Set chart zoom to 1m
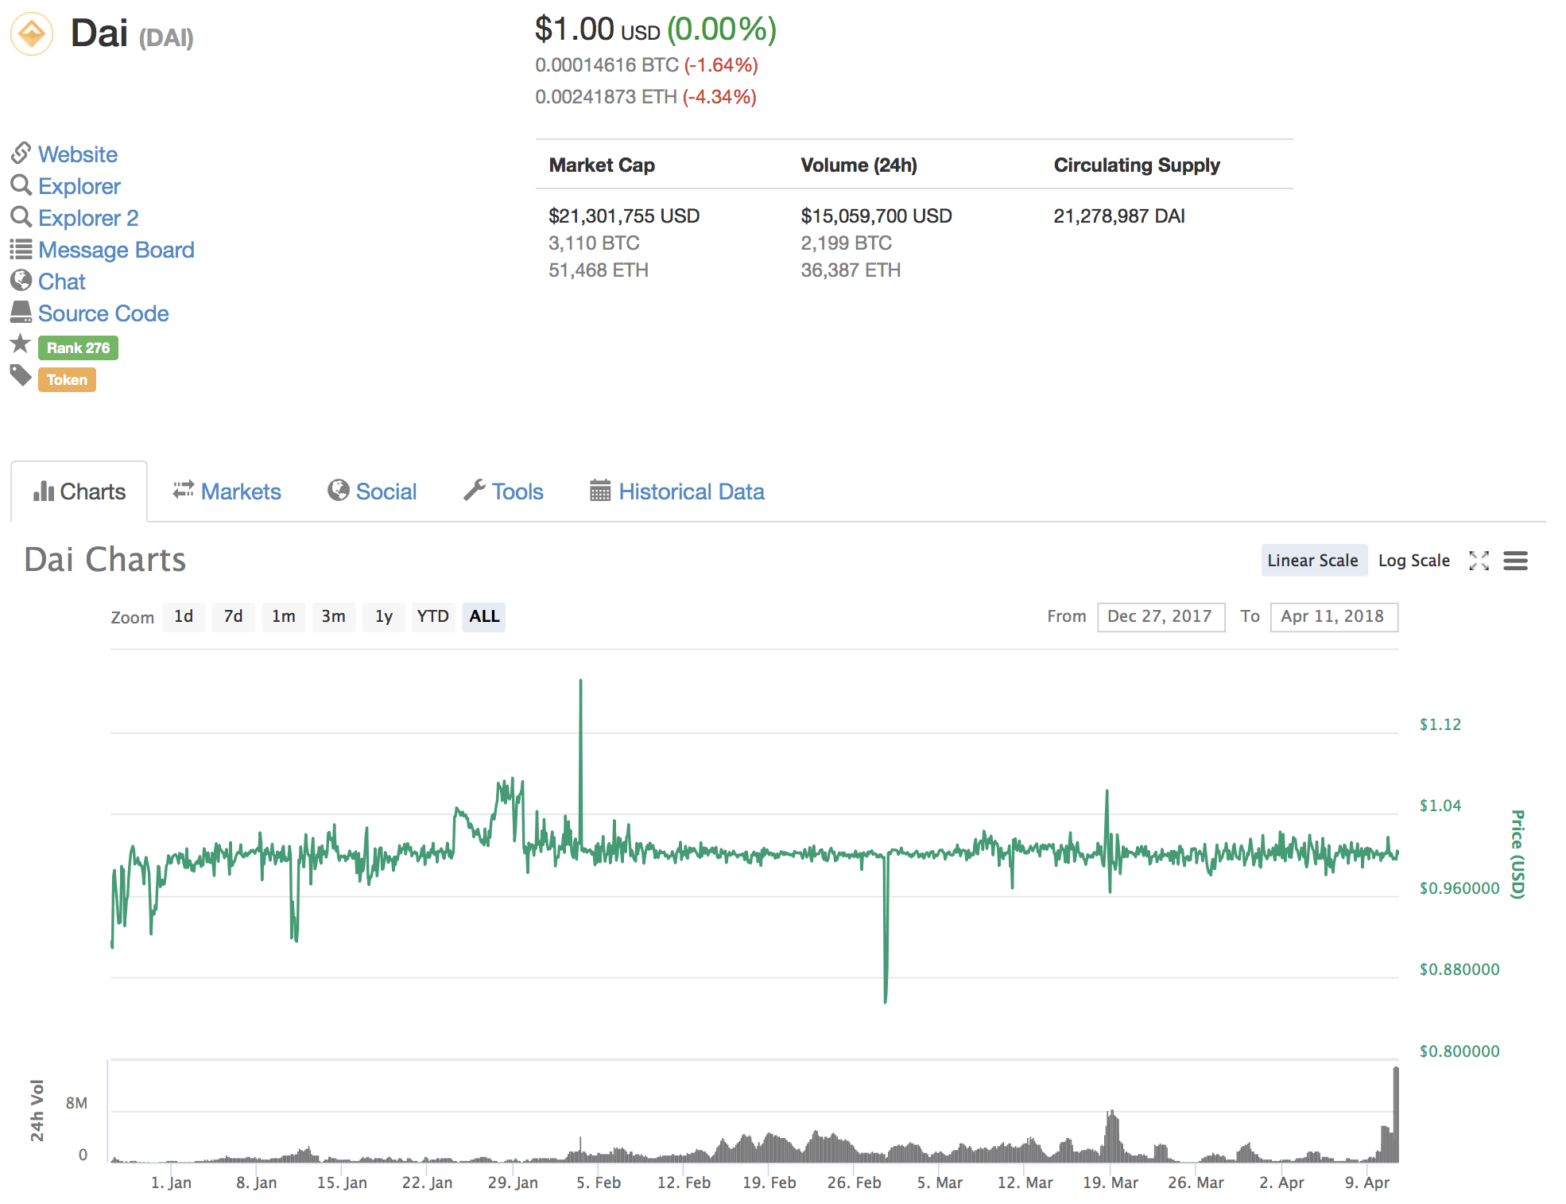This screenshot has width=1566, height=1204. click(283, 616)
